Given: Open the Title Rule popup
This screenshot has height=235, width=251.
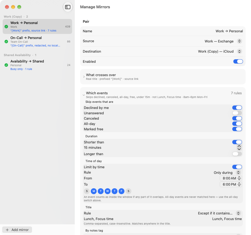Looking at the screenshot, I should click(x=238, y=213).
